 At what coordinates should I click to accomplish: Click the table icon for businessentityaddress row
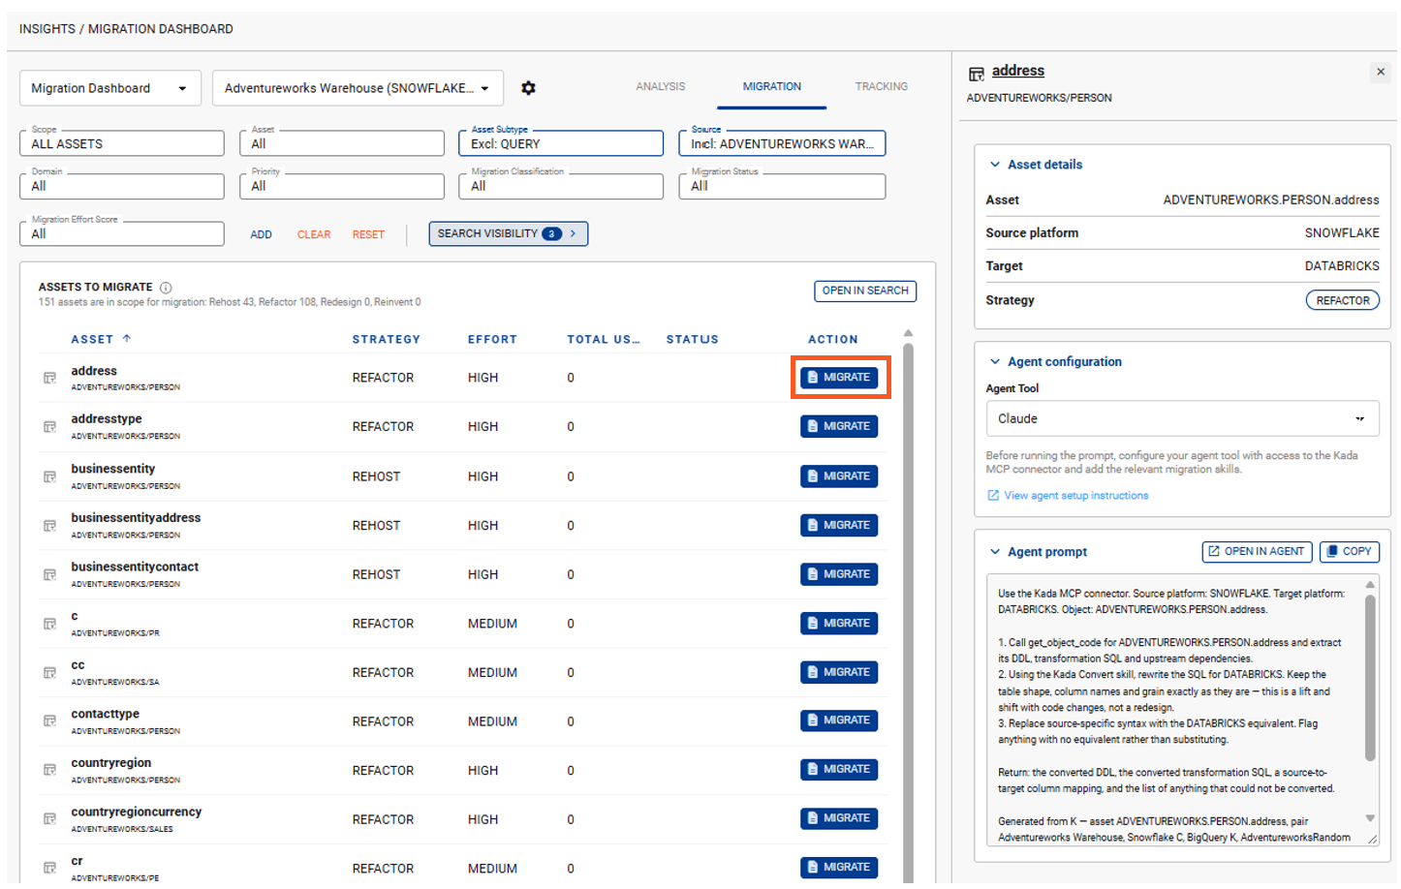(49, 526)
